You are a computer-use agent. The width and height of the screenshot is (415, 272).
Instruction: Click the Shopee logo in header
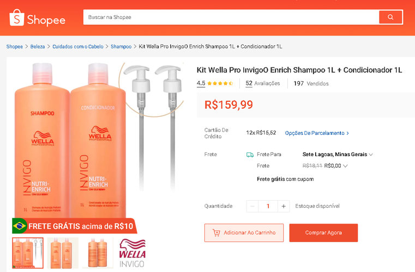coord(37,18)
